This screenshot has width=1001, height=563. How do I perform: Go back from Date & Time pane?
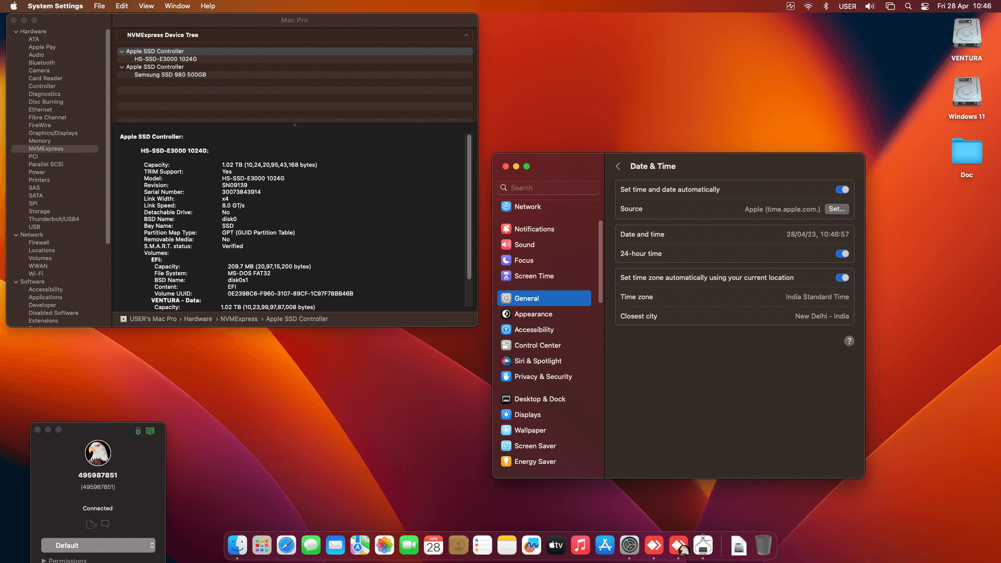point(618,166)
